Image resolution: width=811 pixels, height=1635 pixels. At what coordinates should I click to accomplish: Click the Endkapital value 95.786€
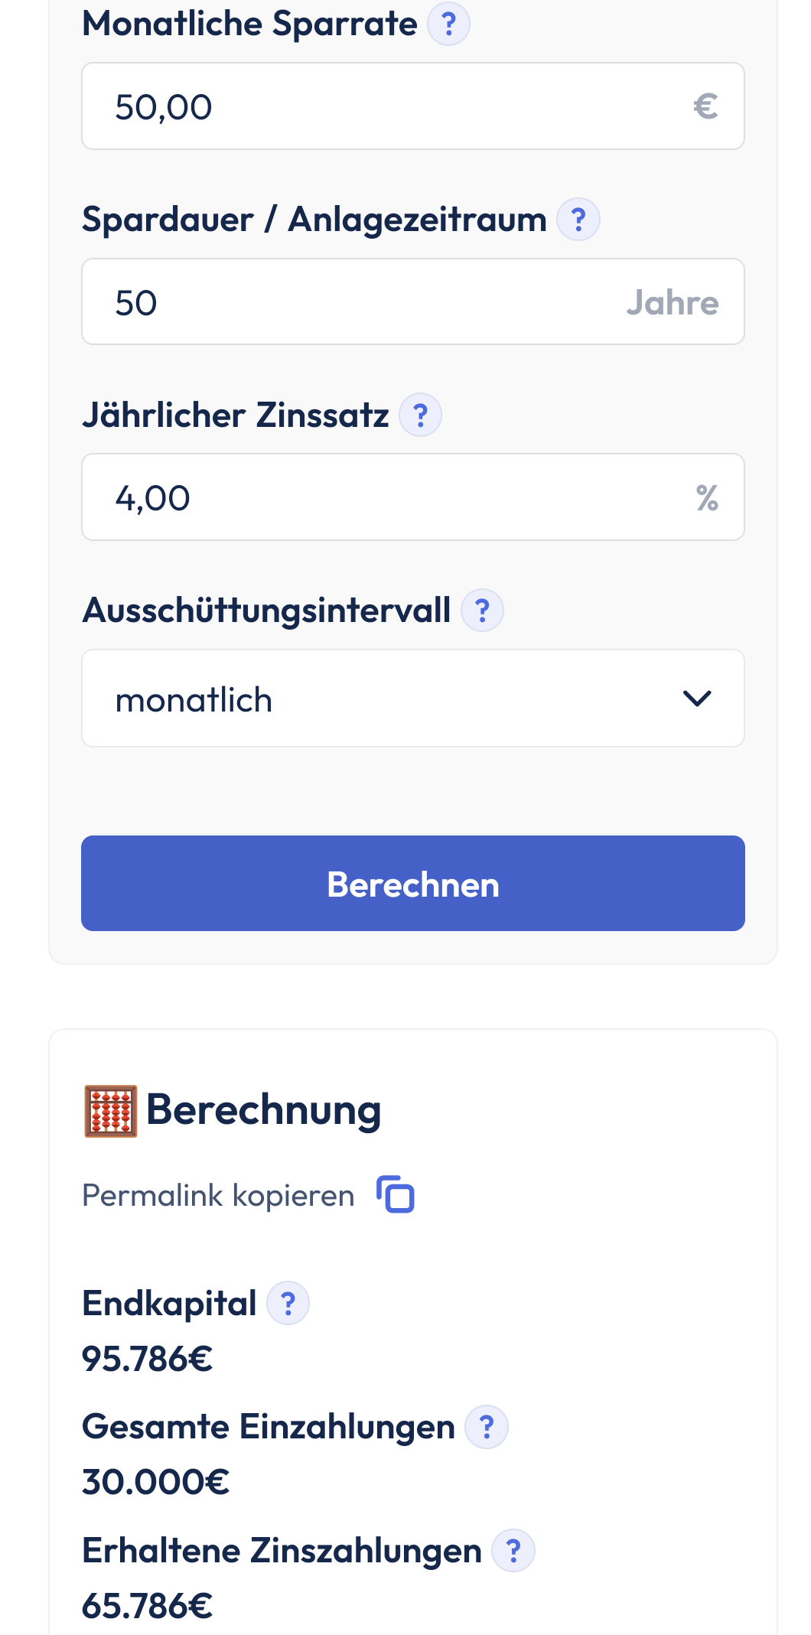(x=148, y=1359)
